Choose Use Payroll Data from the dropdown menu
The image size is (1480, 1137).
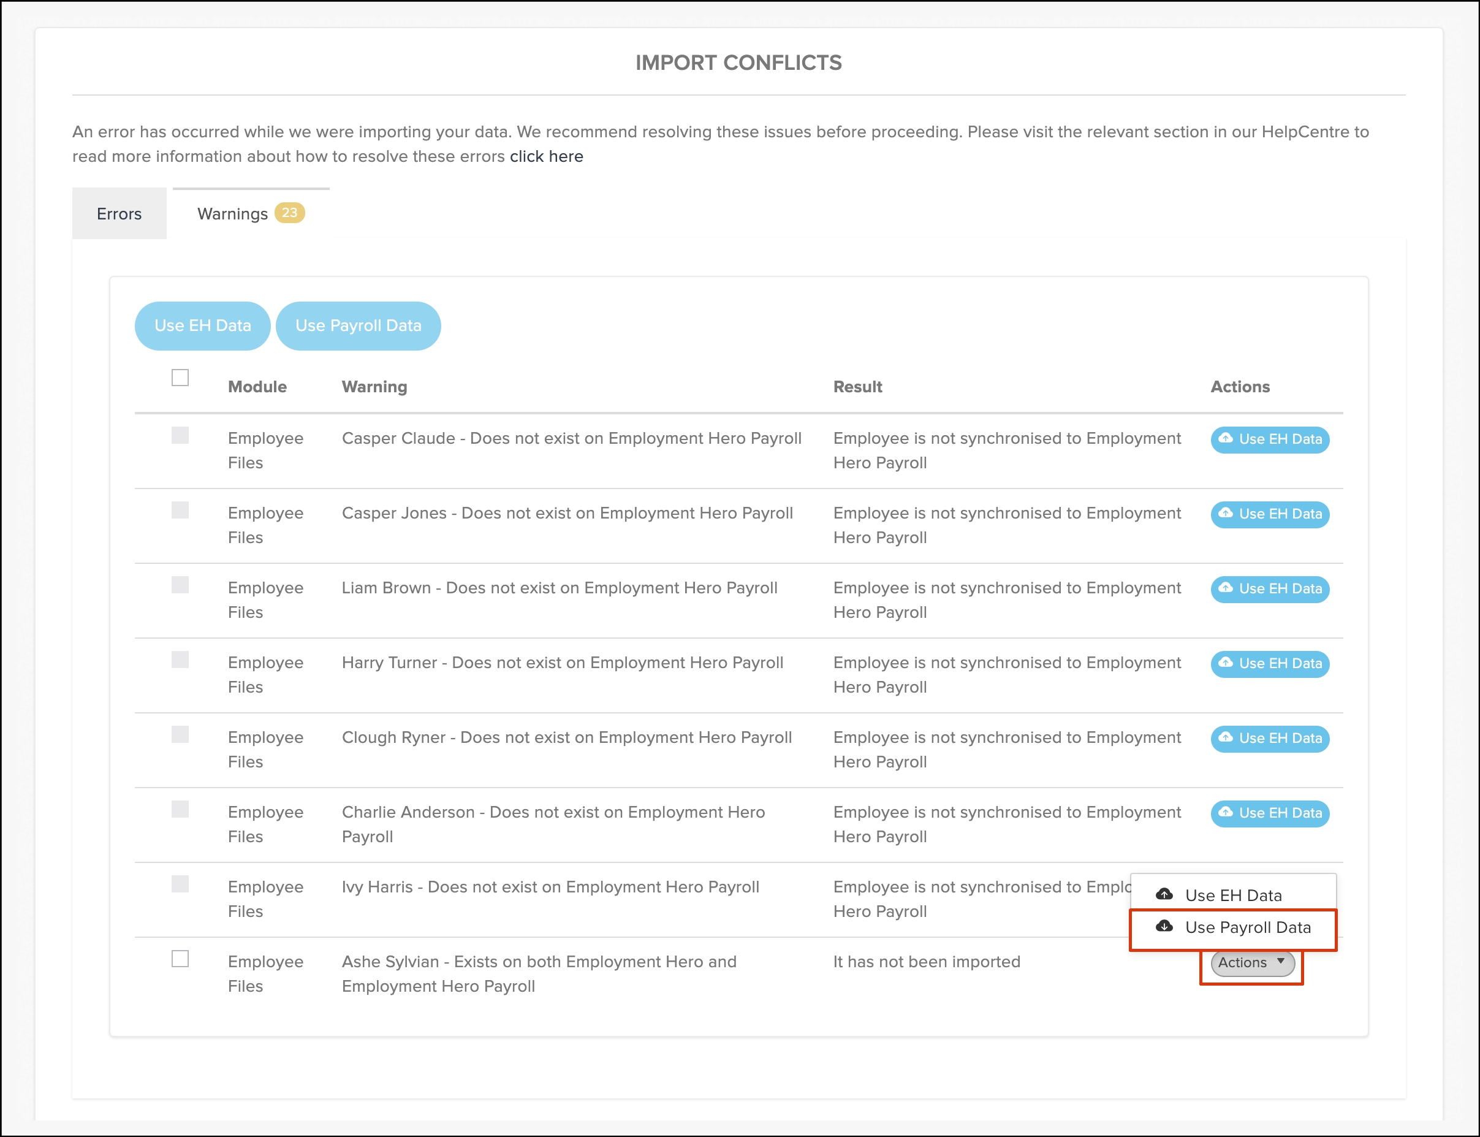[x=1247, y=928]
